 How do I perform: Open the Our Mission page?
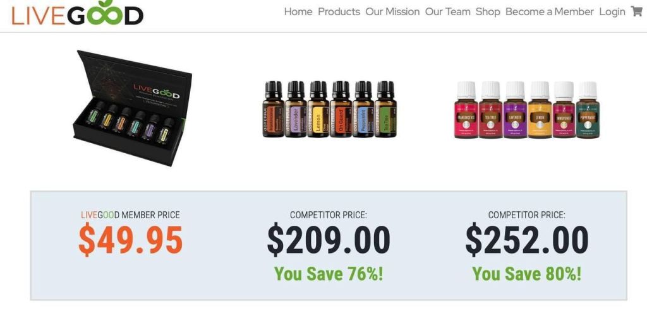point(392,12)
